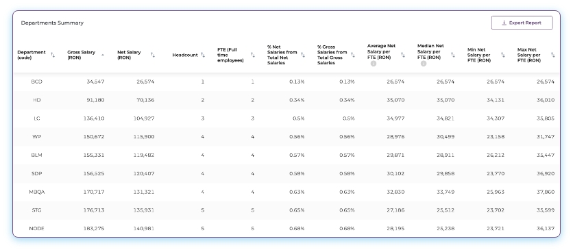Select the MBQA department row
The width and height of the screenshot is (573, 252).
click(x=286, y=192)
